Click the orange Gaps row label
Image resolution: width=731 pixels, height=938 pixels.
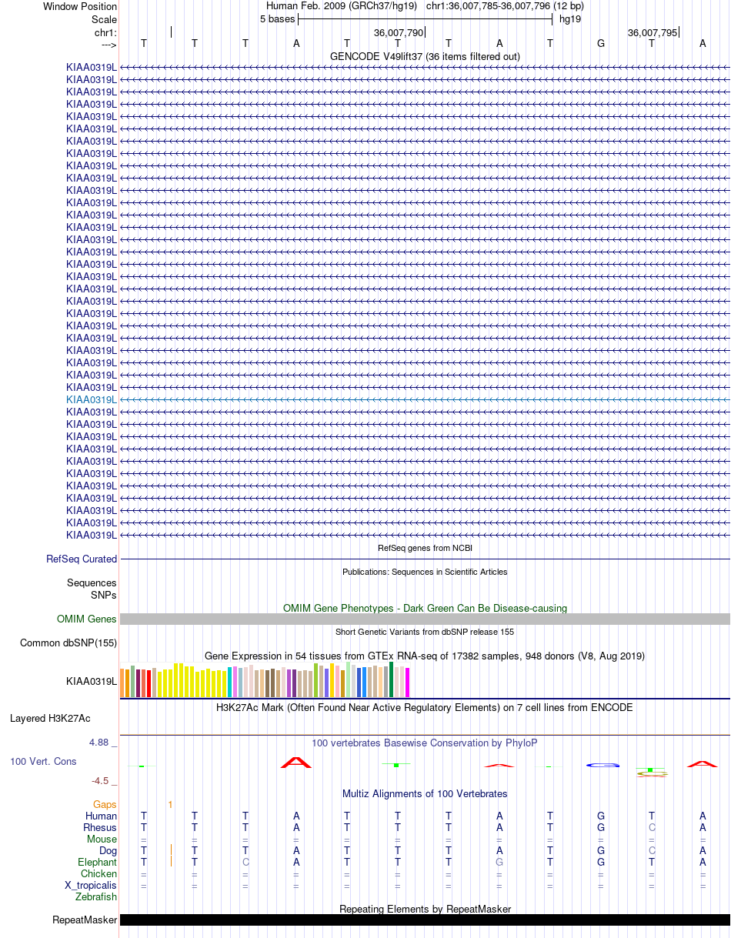105,805
